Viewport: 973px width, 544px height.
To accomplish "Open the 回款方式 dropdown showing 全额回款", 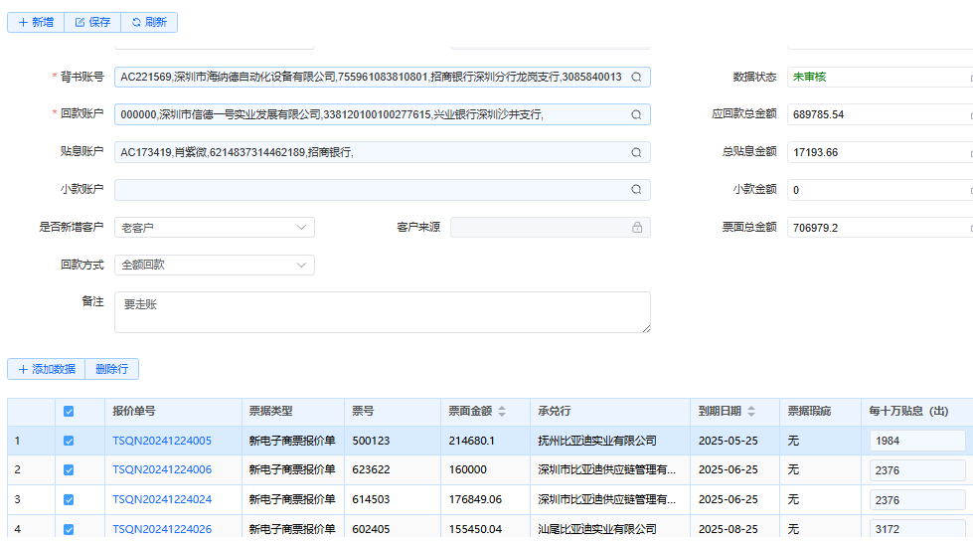I will tap(214, 266).
